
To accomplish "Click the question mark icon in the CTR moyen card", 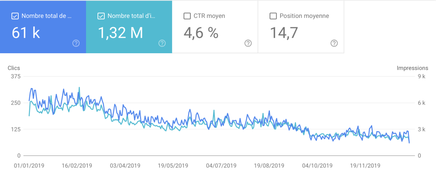I will click(x=248, y=43).
